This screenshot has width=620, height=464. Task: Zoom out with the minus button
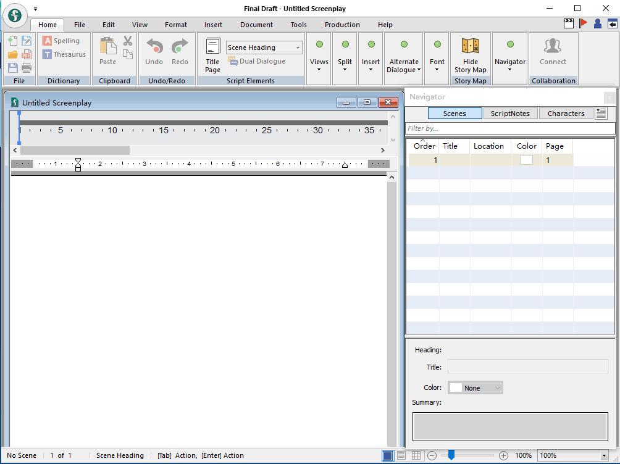coord(432,456)
